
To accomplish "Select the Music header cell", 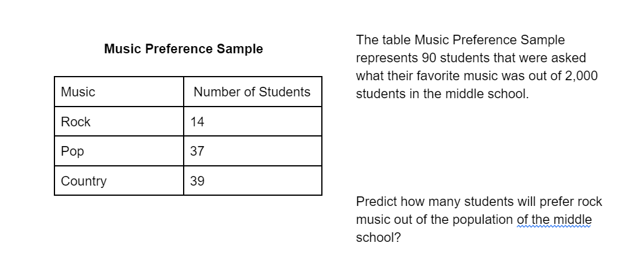I will [x=119, y=92].
